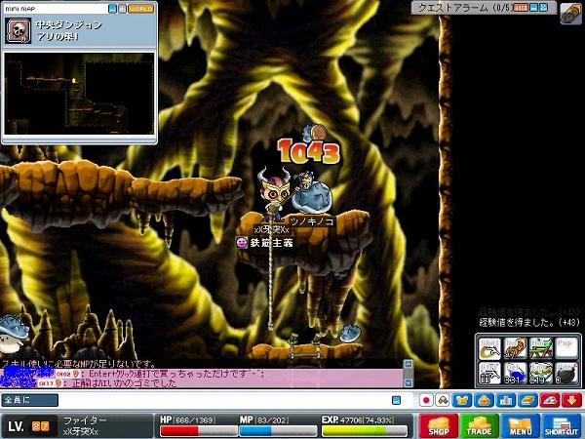Viewport: 585px width, 439px height.
Task: Open the SHORT-CUT menu
Action: [x=561, y=425]
